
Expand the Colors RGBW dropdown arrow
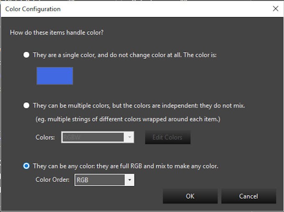point(129,137)
